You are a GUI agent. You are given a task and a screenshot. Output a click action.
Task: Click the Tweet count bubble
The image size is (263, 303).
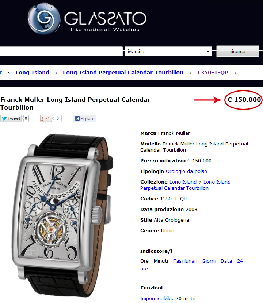pyautogui.click(x=26, y=118)
